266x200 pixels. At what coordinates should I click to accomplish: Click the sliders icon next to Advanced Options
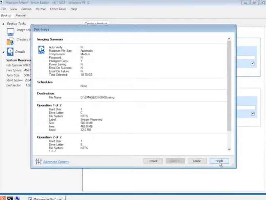point(38,162)
